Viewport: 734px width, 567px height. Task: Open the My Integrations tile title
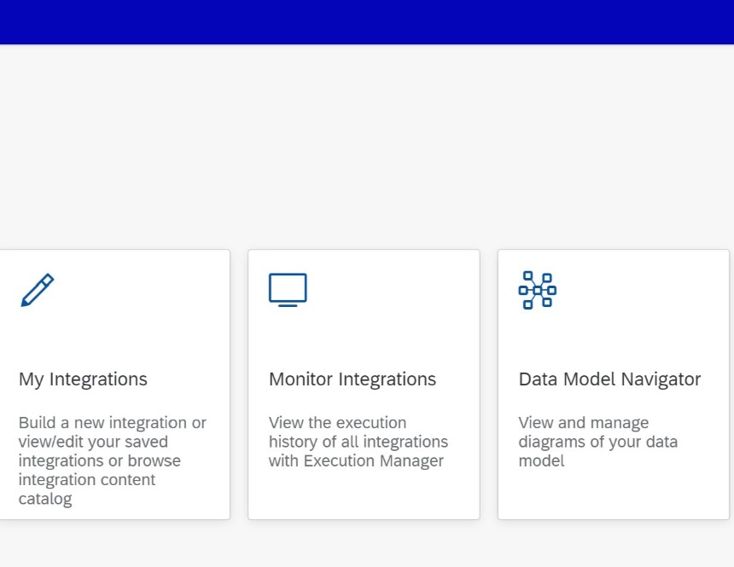pyautogui.click(x=83, y=379)
